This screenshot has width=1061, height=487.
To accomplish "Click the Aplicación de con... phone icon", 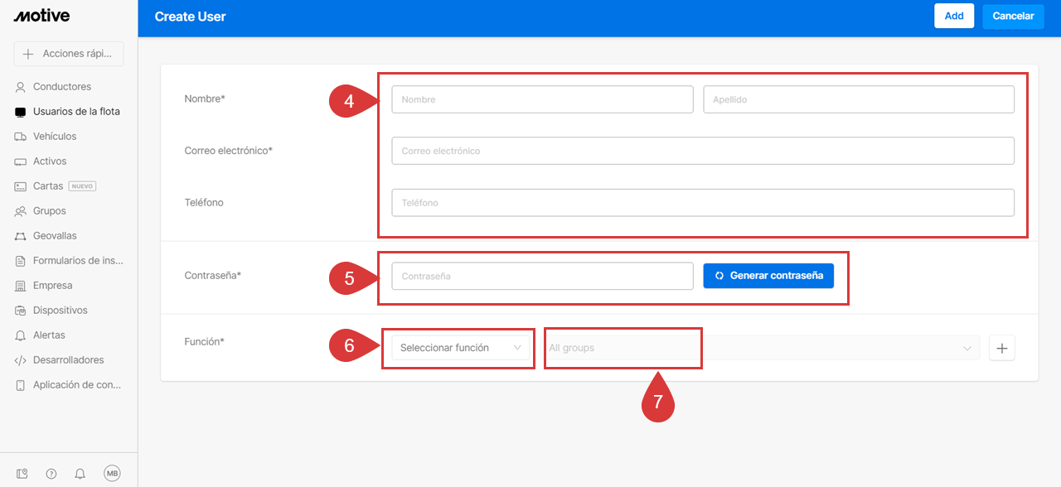I will click(21, 385).
